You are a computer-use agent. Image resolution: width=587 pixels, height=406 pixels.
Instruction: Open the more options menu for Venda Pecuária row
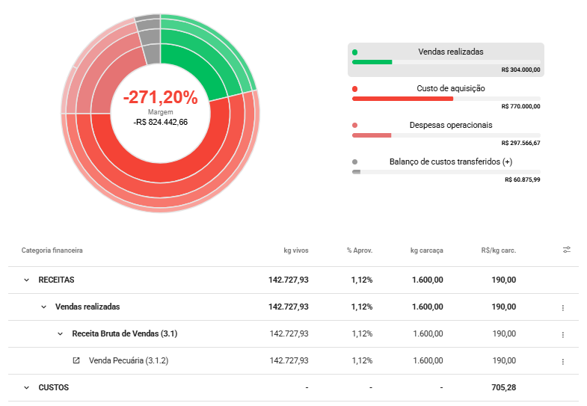[562, 361]
